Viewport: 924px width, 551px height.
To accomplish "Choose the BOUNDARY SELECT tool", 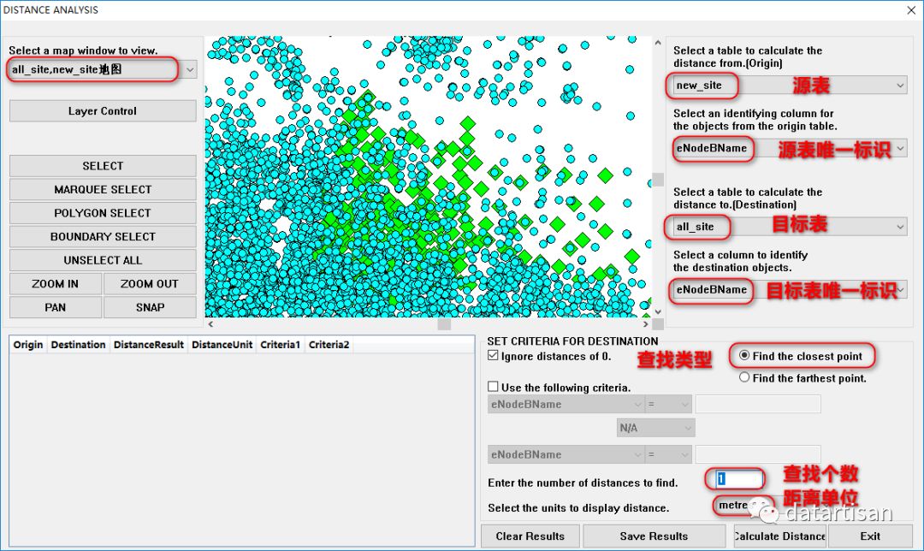I will pyautogui.click(x=103, y=237).
